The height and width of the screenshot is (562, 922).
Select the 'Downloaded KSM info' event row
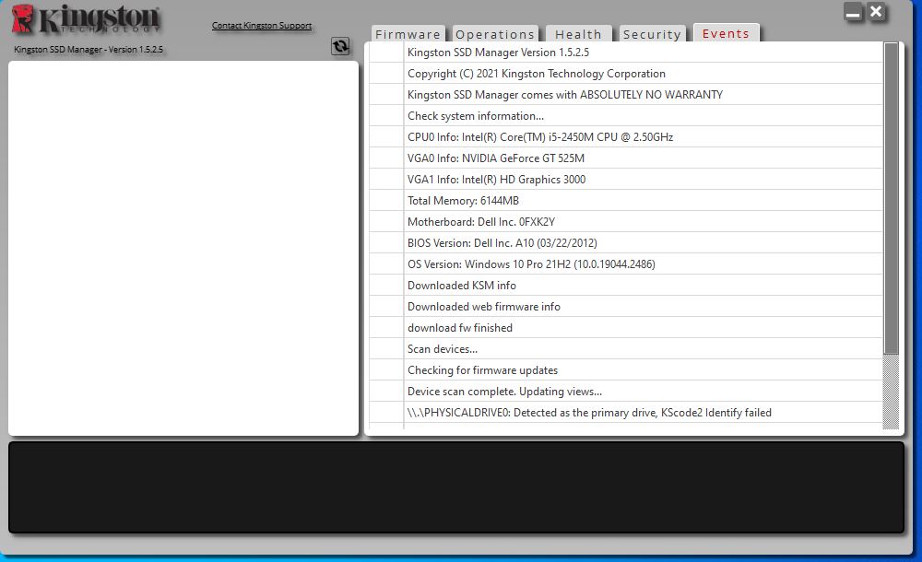(x=626, y=285)
